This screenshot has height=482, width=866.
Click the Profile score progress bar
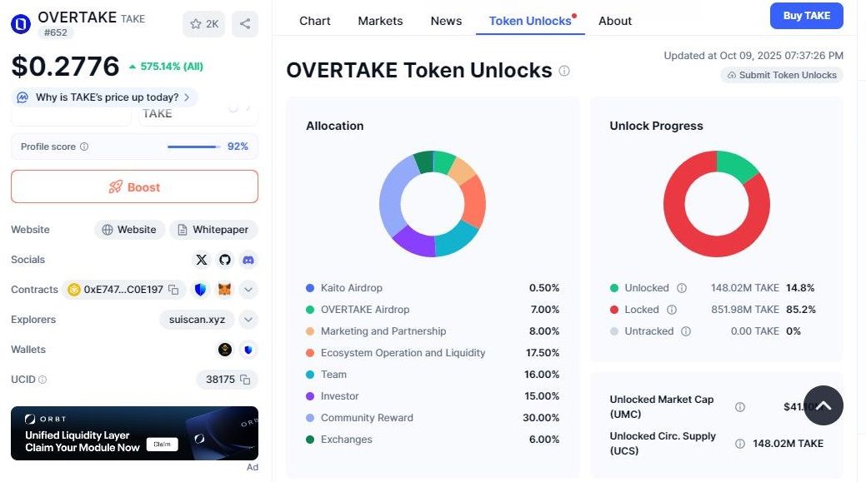click(193, 147)
